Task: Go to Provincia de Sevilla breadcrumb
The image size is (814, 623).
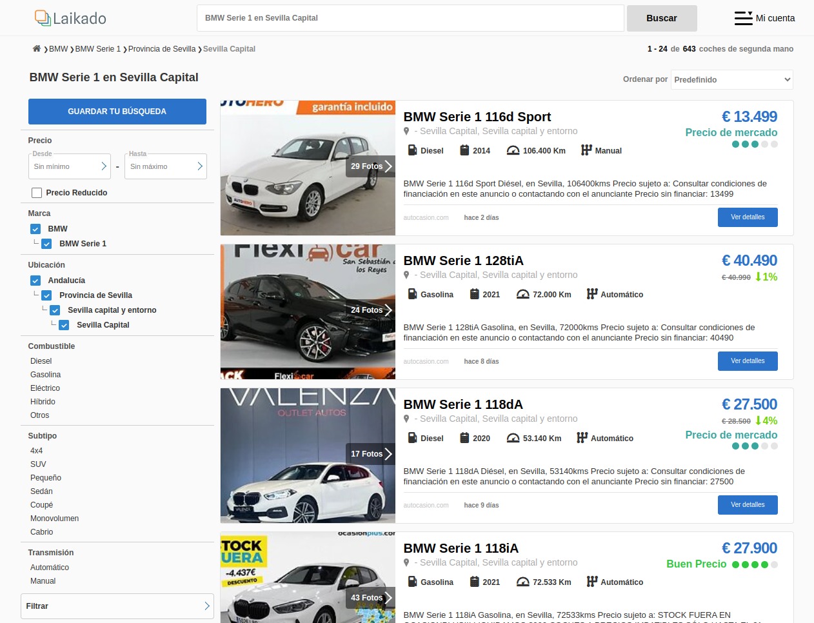Action: click(161, 49)
